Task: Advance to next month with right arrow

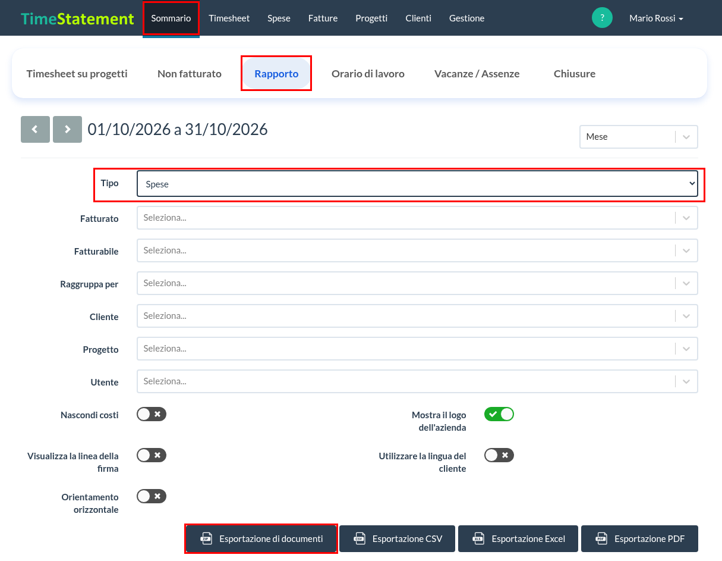Action: 67,129
